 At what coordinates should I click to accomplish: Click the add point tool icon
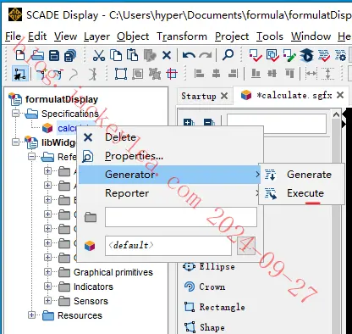click(x=42, y=74)
